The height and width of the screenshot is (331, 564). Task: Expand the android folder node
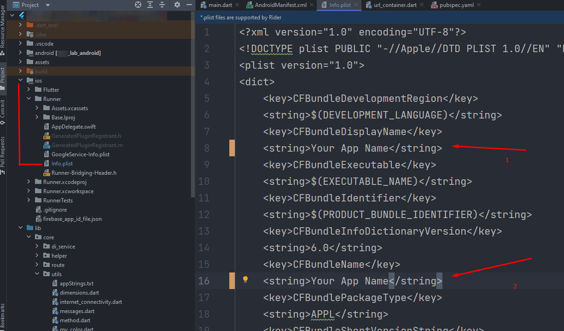[20, 53]
